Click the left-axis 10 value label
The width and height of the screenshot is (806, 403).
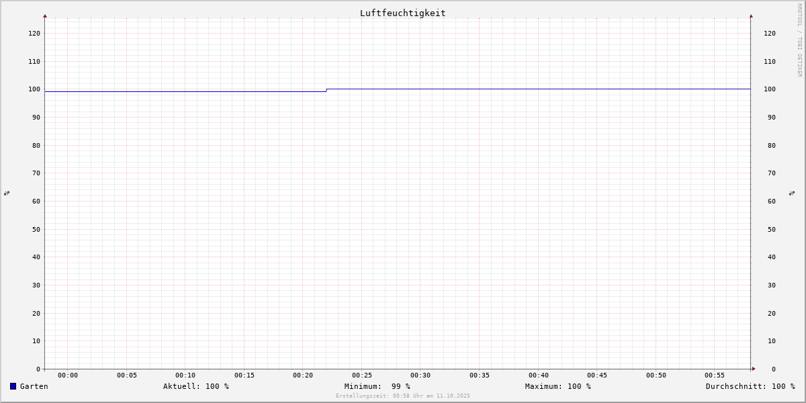pyautogui.click(x=36, y=341)
